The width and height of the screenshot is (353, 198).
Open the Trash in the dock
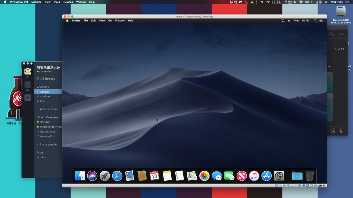pos(309,176)
